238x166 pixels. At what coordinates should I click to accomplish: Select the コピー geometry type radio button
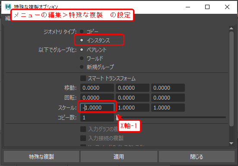(82, 31)
